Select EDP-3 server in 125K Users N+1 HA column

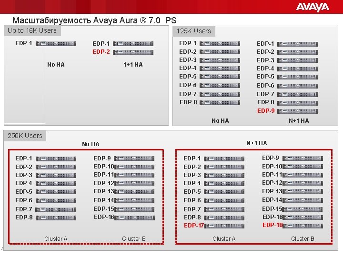tap(297, 60)
